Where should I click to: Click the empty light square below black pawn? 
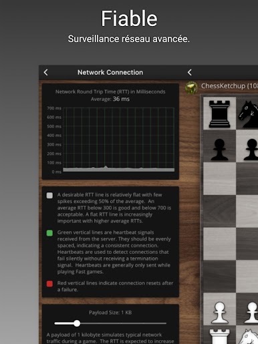(x=219, y=178)
